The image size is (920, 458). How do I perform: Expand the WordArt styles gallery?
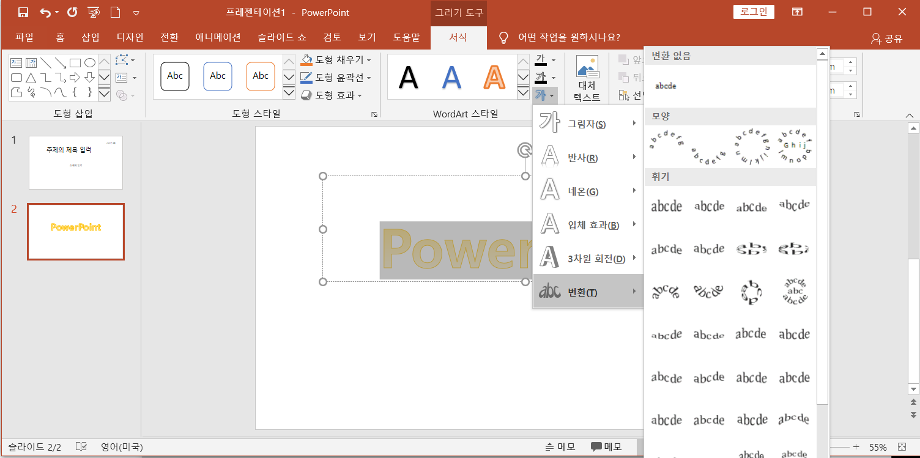click(x=523, y=93)
